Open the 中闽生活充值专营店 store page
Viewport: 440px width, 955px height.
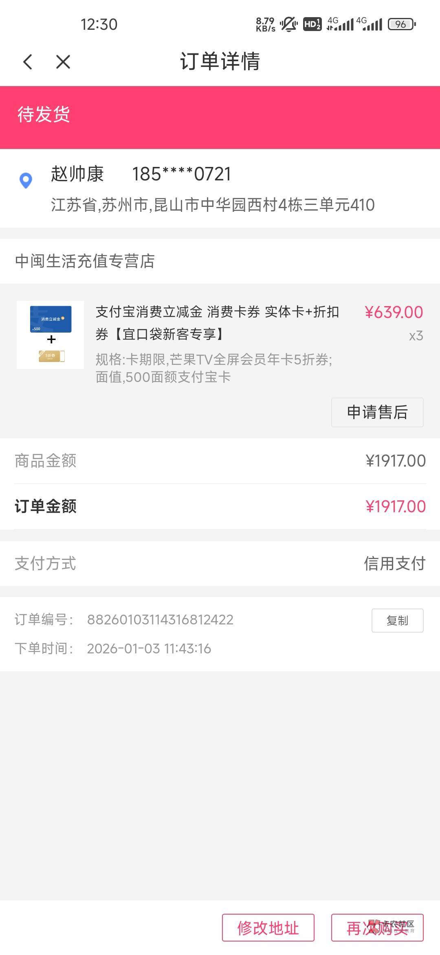click(x=85, y=261)
